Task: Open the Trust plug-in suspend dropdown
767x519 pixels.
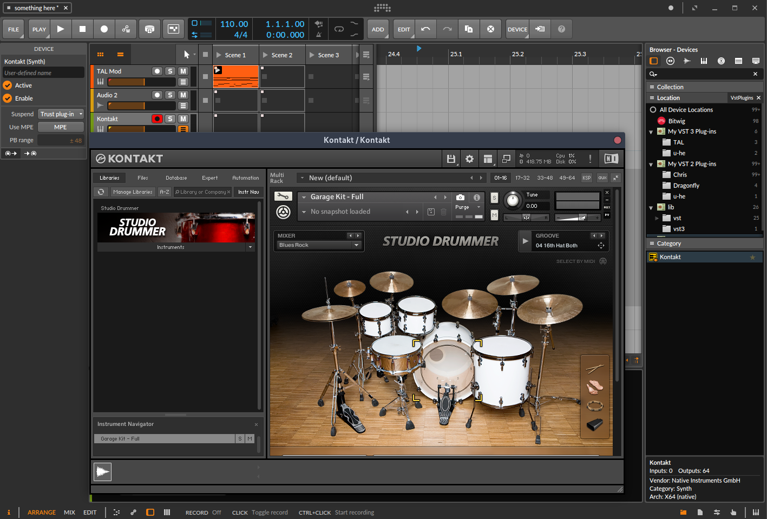Action: tap(60, 114)
